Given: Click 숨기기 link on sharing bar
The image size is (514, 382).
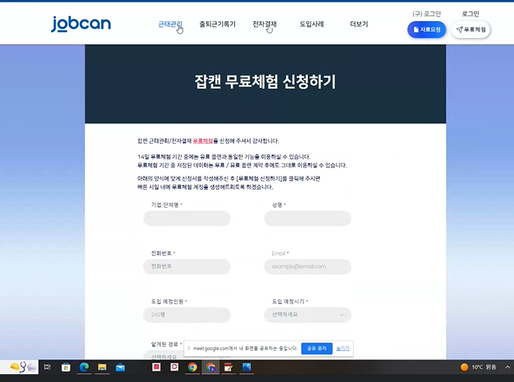Looking at the screenshot, I should [343, 349].
